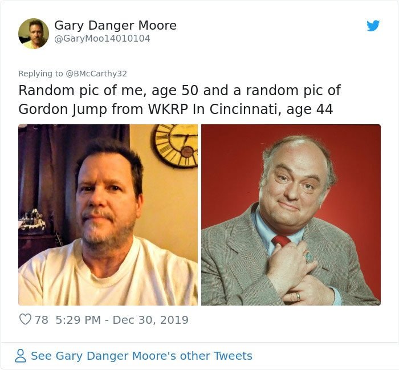Open Gary Danger Moore's profile avatar

tap(34, 33)
